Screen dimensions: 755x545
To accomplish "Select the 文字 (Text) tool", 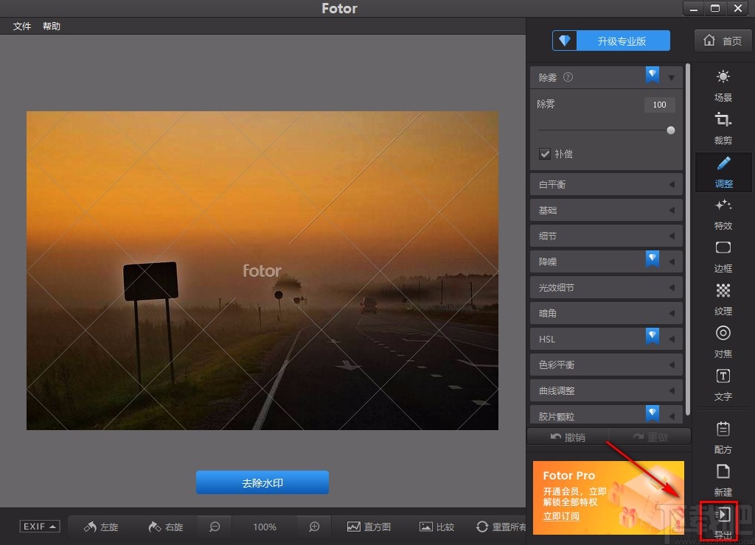I will click(723, 385).
